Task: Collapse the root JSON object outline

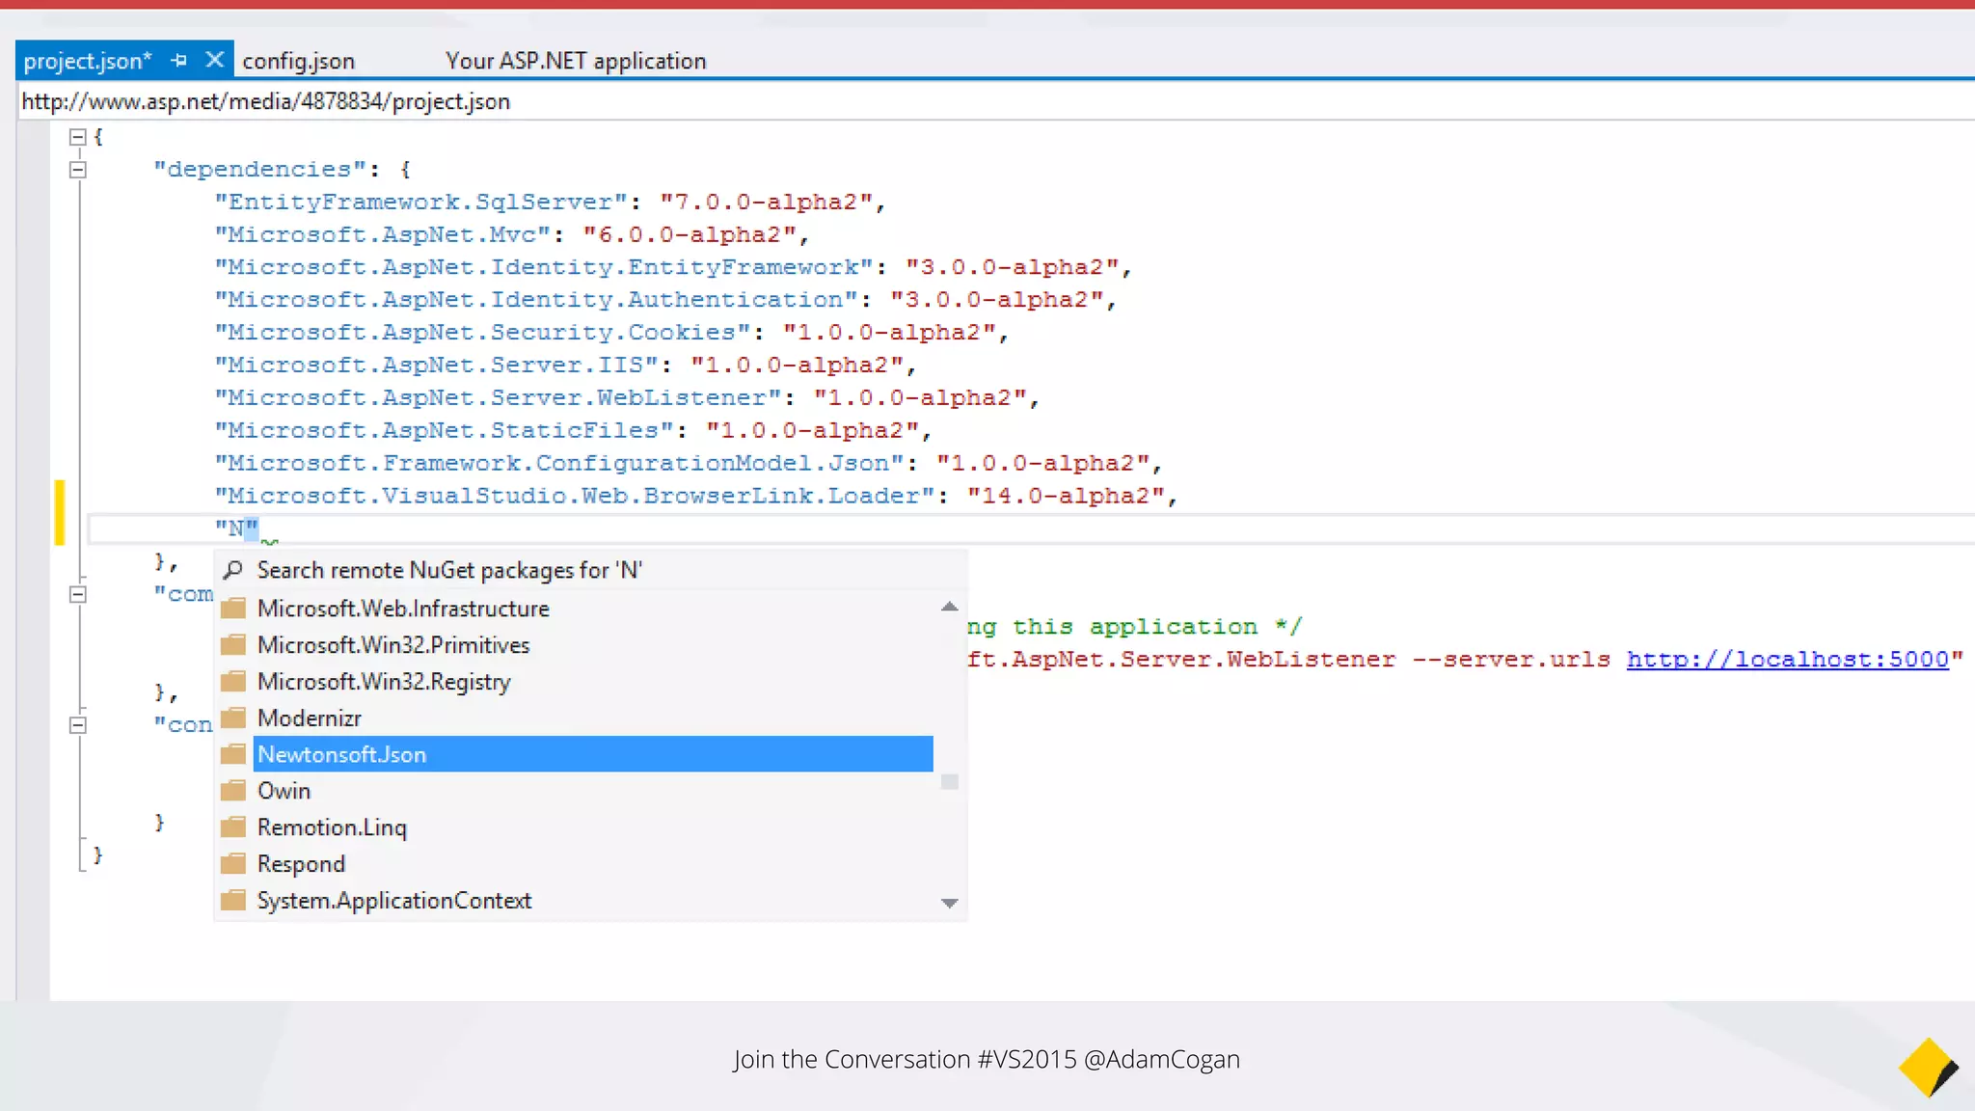Action: point(78,137)
